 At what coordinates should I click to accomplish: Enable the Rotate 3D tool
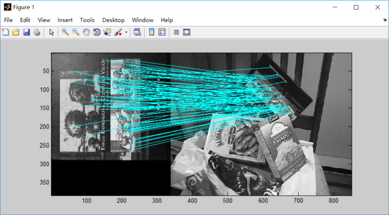pos(97,32)
